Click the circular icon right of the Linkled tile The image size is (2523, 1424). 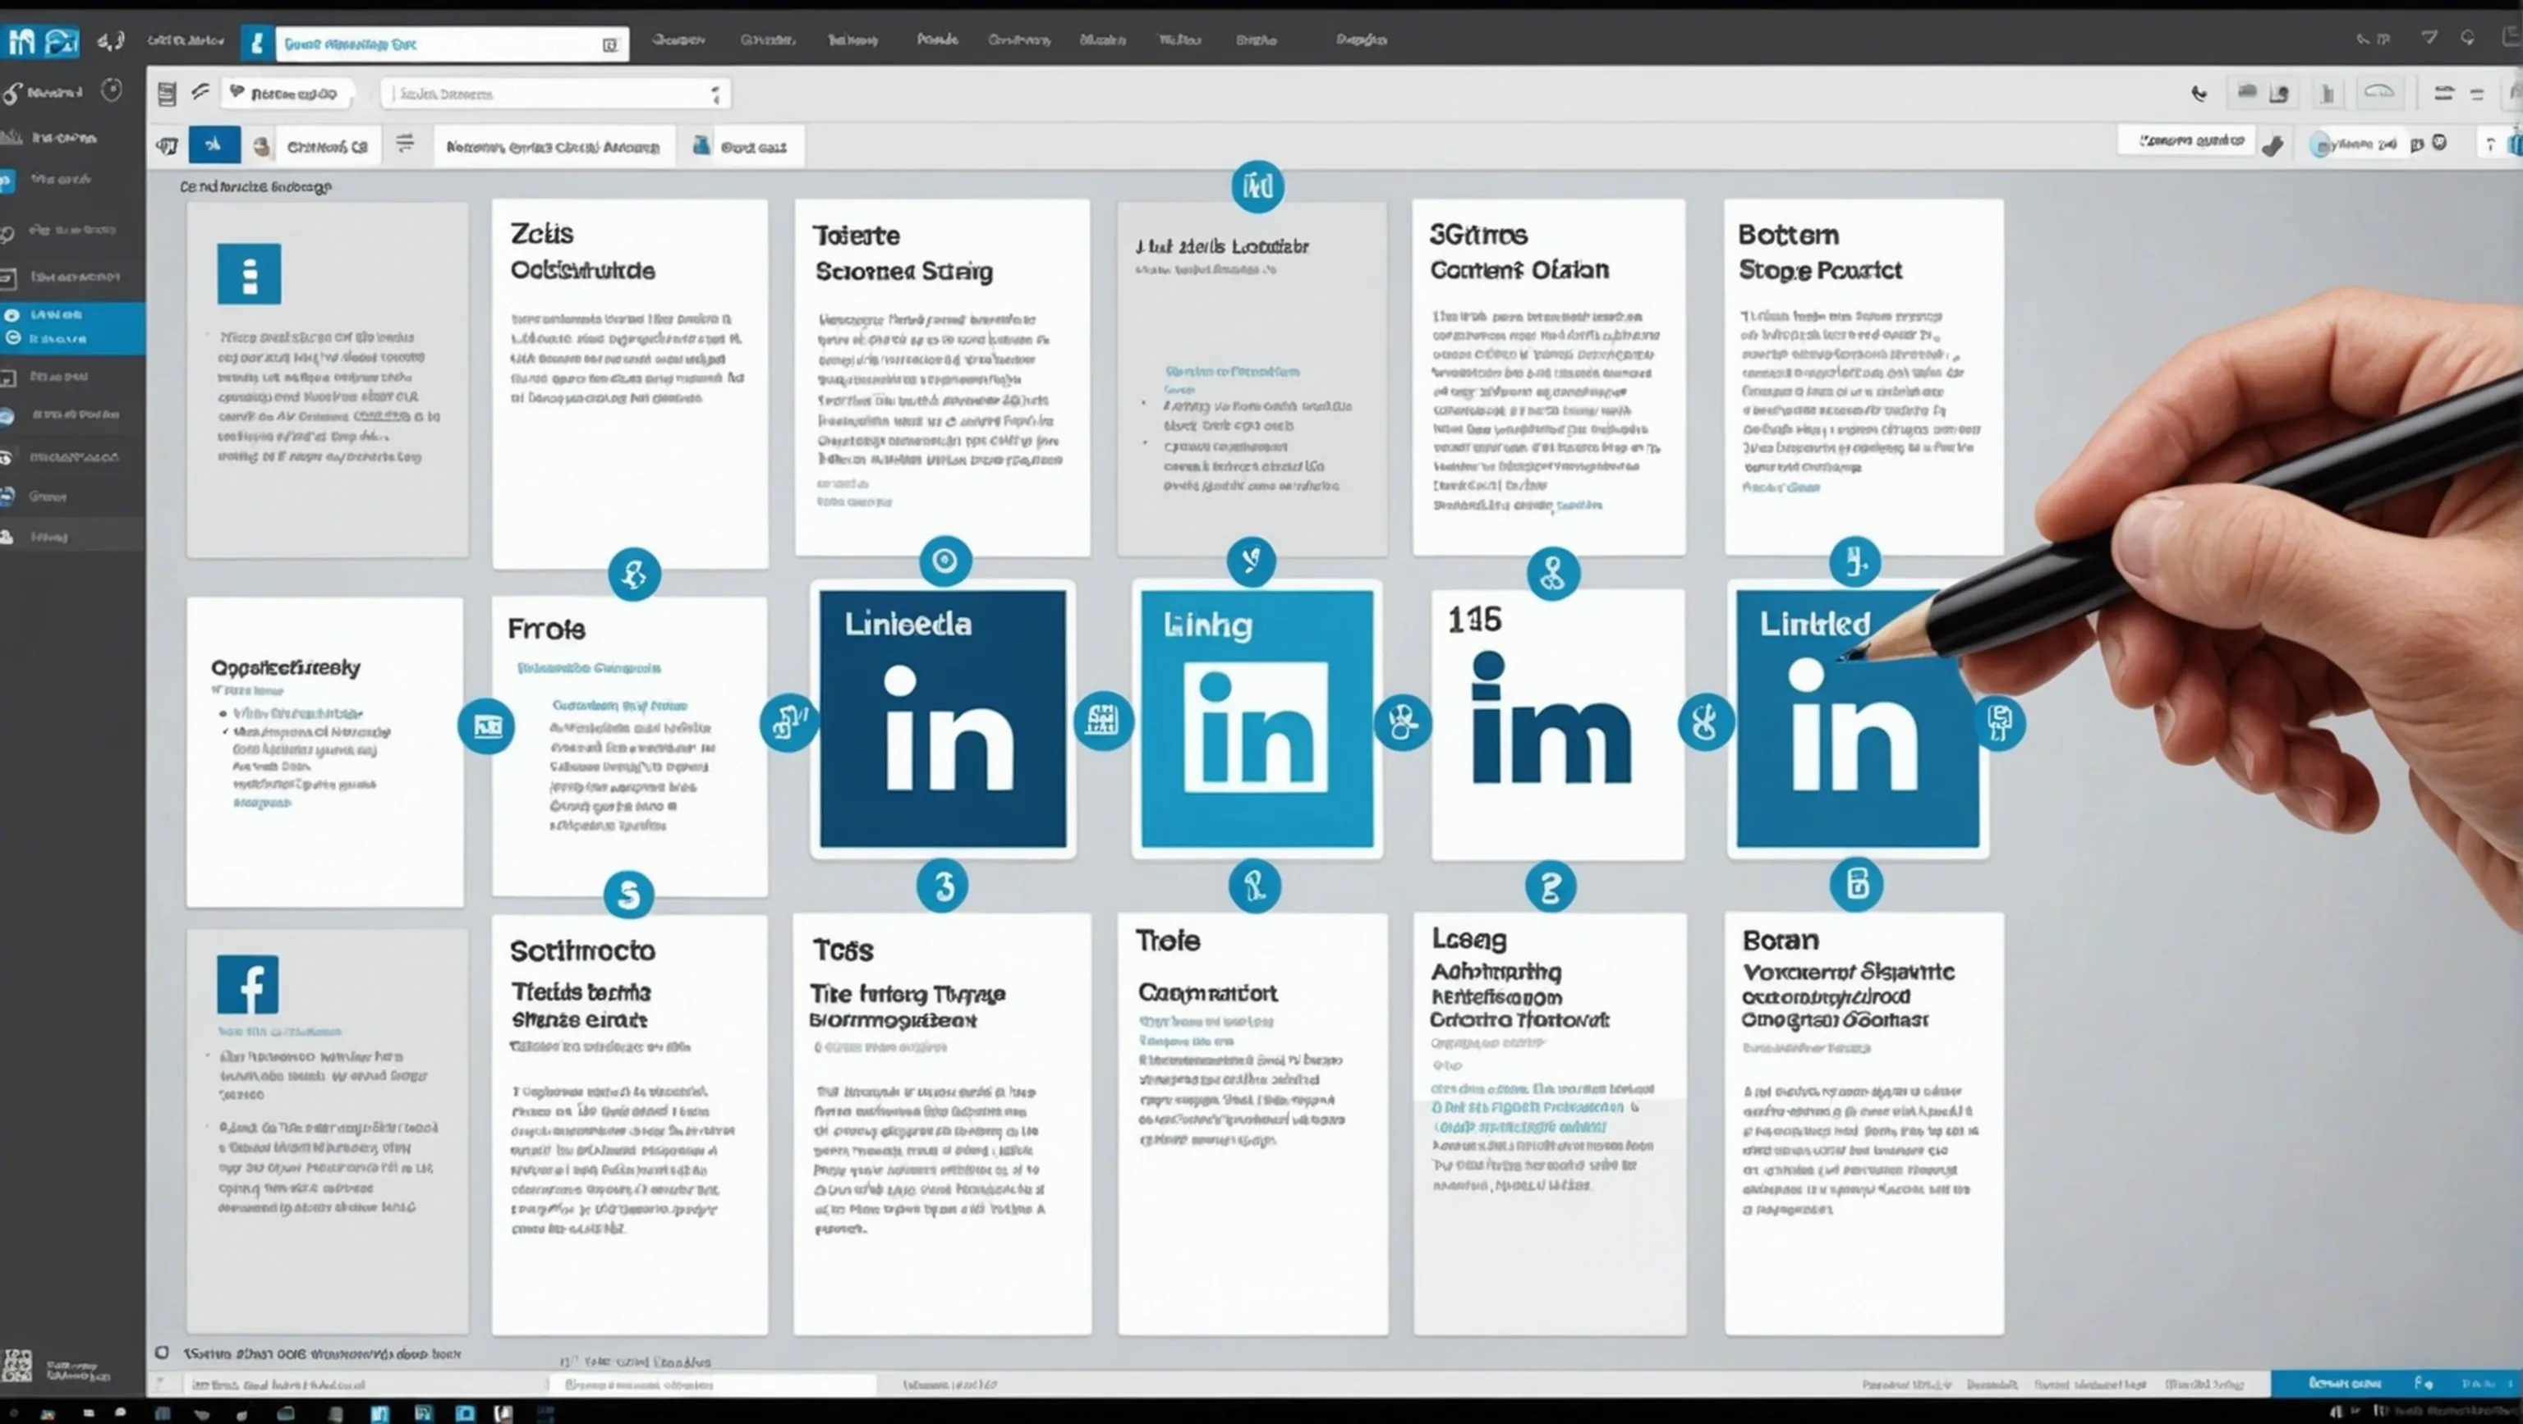point(1998,723)
